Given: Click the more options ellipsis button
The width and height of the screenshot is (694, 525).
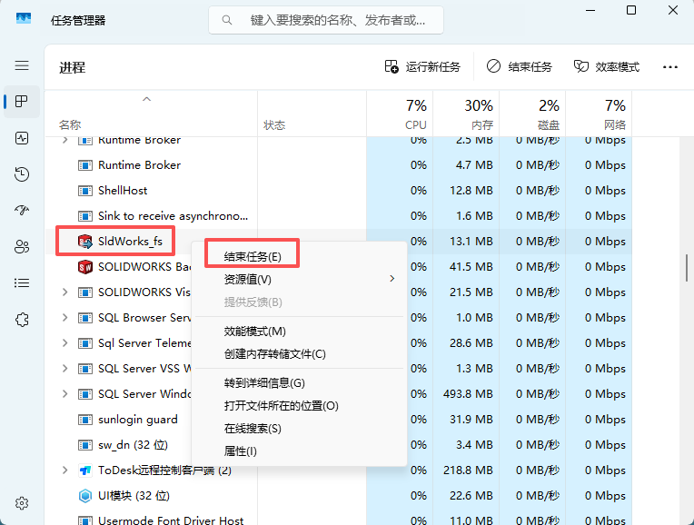Looking at the screenshot, I should click(670, 67).
